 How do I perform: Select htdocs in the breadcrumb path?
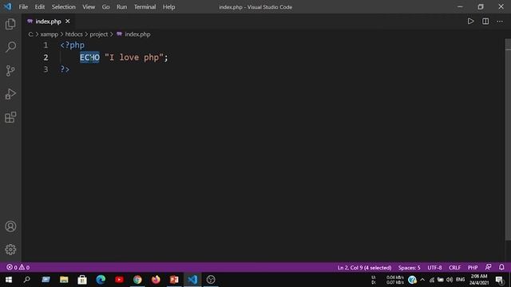74,34
